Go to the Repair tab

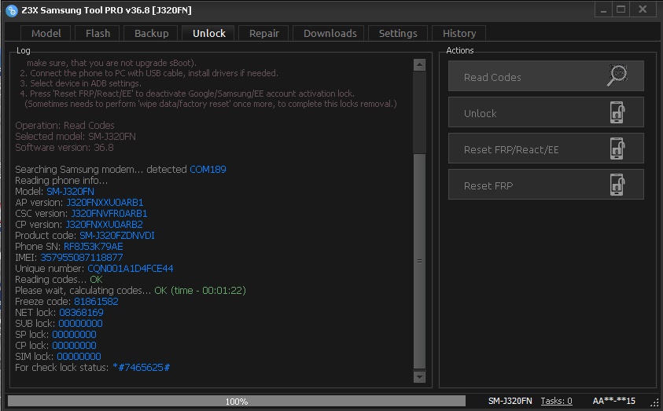(263, 33)
